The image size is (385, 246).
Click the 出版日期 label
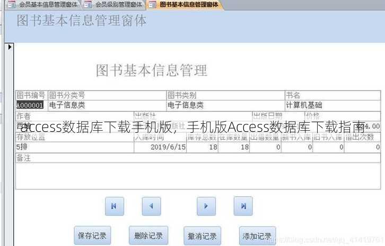click(x=268, y=116)
